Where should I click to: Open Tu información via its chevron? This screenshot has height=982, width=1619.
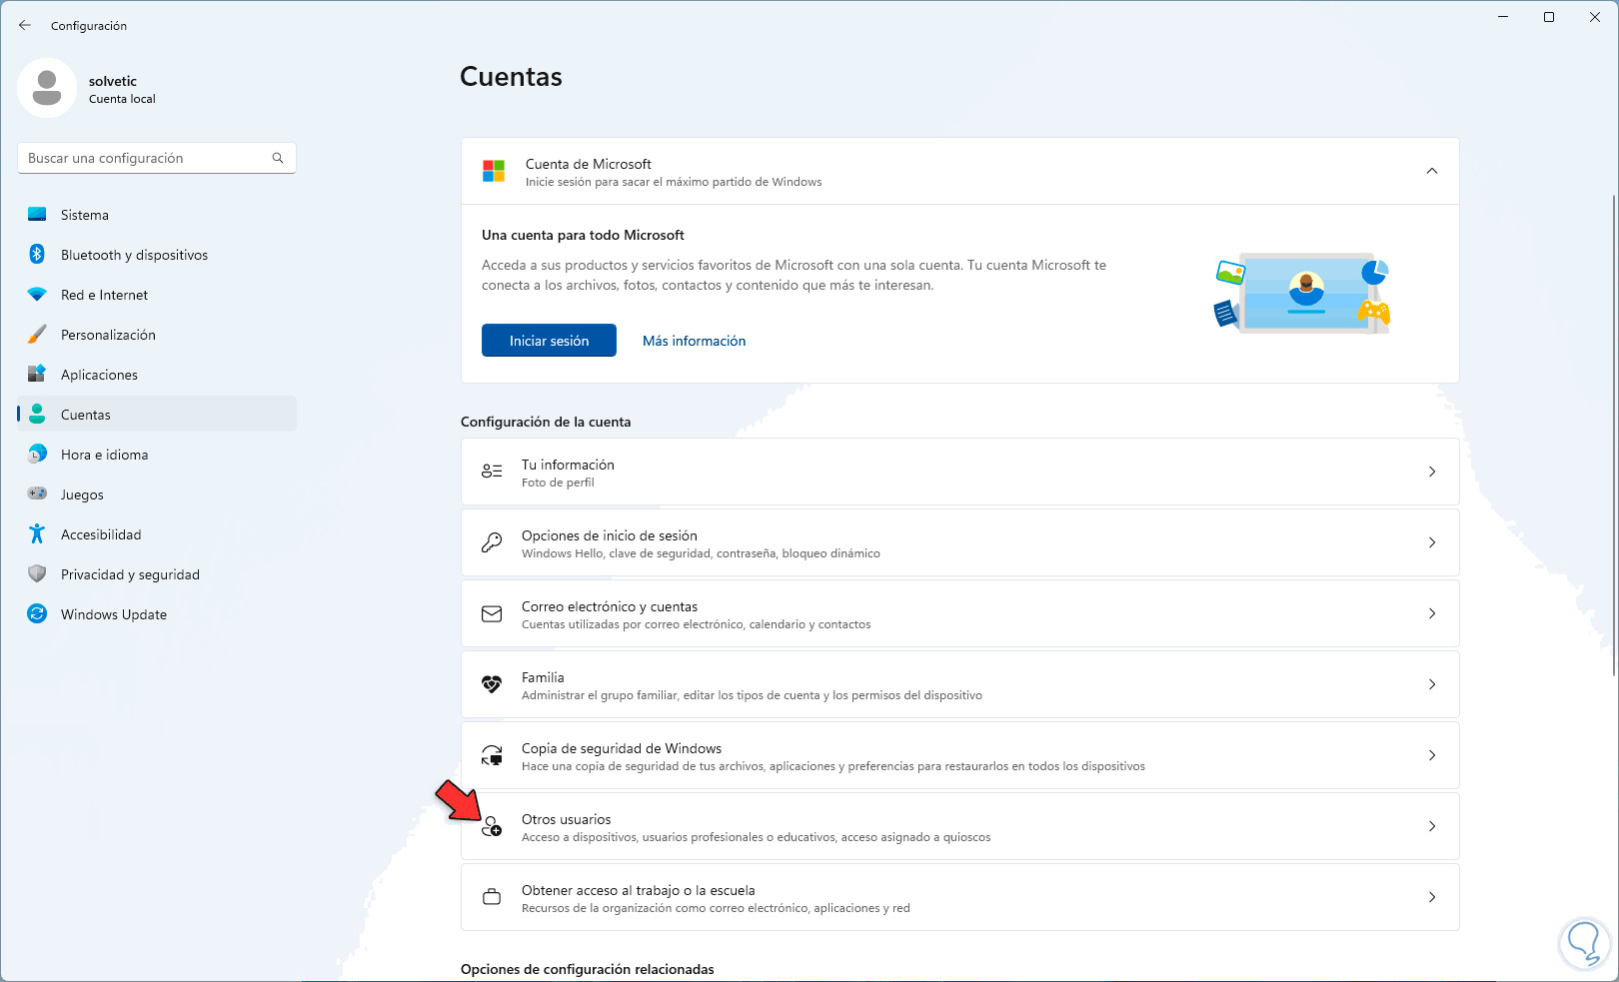[1432, 472]
